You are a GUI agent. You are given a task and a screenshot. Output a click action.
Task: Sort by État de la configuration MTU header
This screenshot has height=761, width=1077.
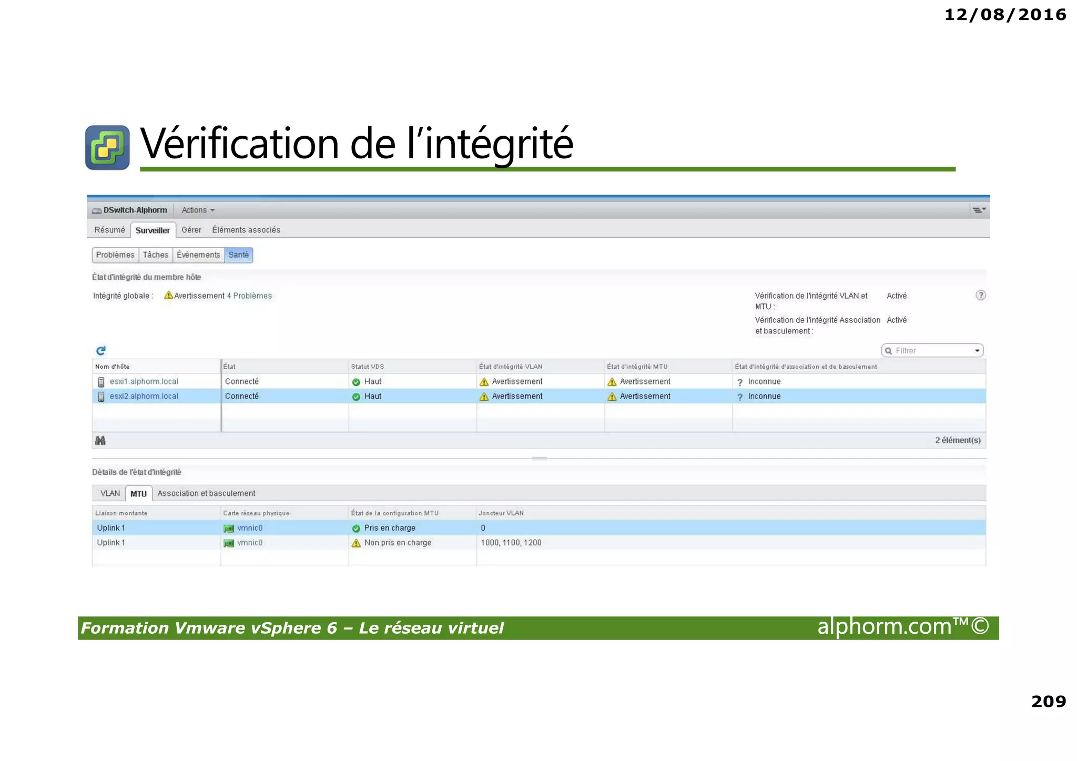pos(412,513)
